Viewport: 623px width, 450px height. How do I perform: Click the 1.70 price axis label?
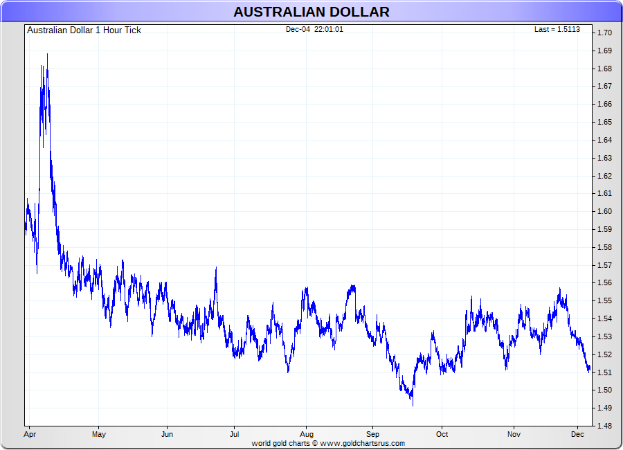click(604, 33)
